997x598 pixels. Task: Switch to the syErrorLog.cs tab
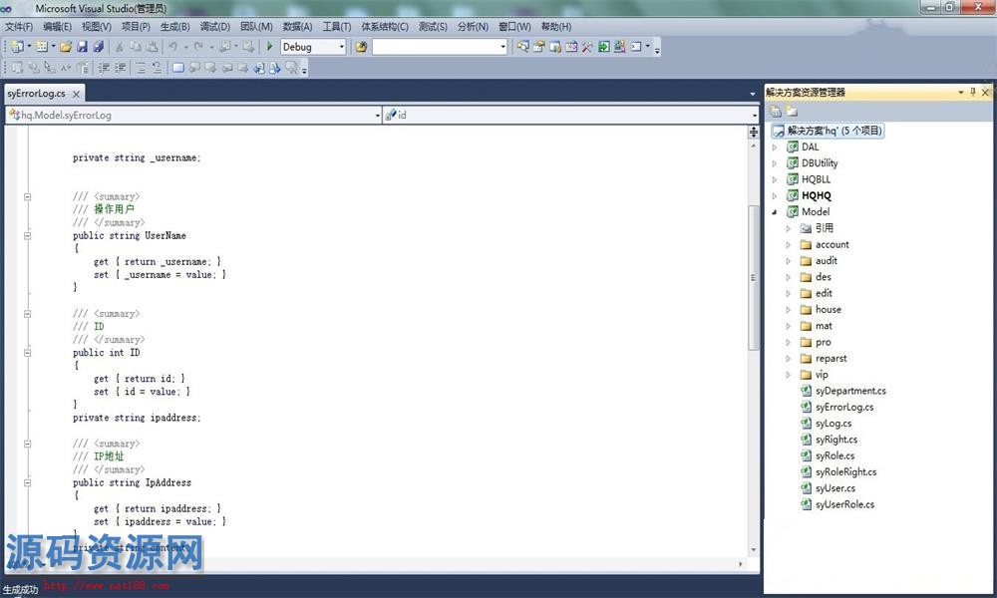(37, 93)
